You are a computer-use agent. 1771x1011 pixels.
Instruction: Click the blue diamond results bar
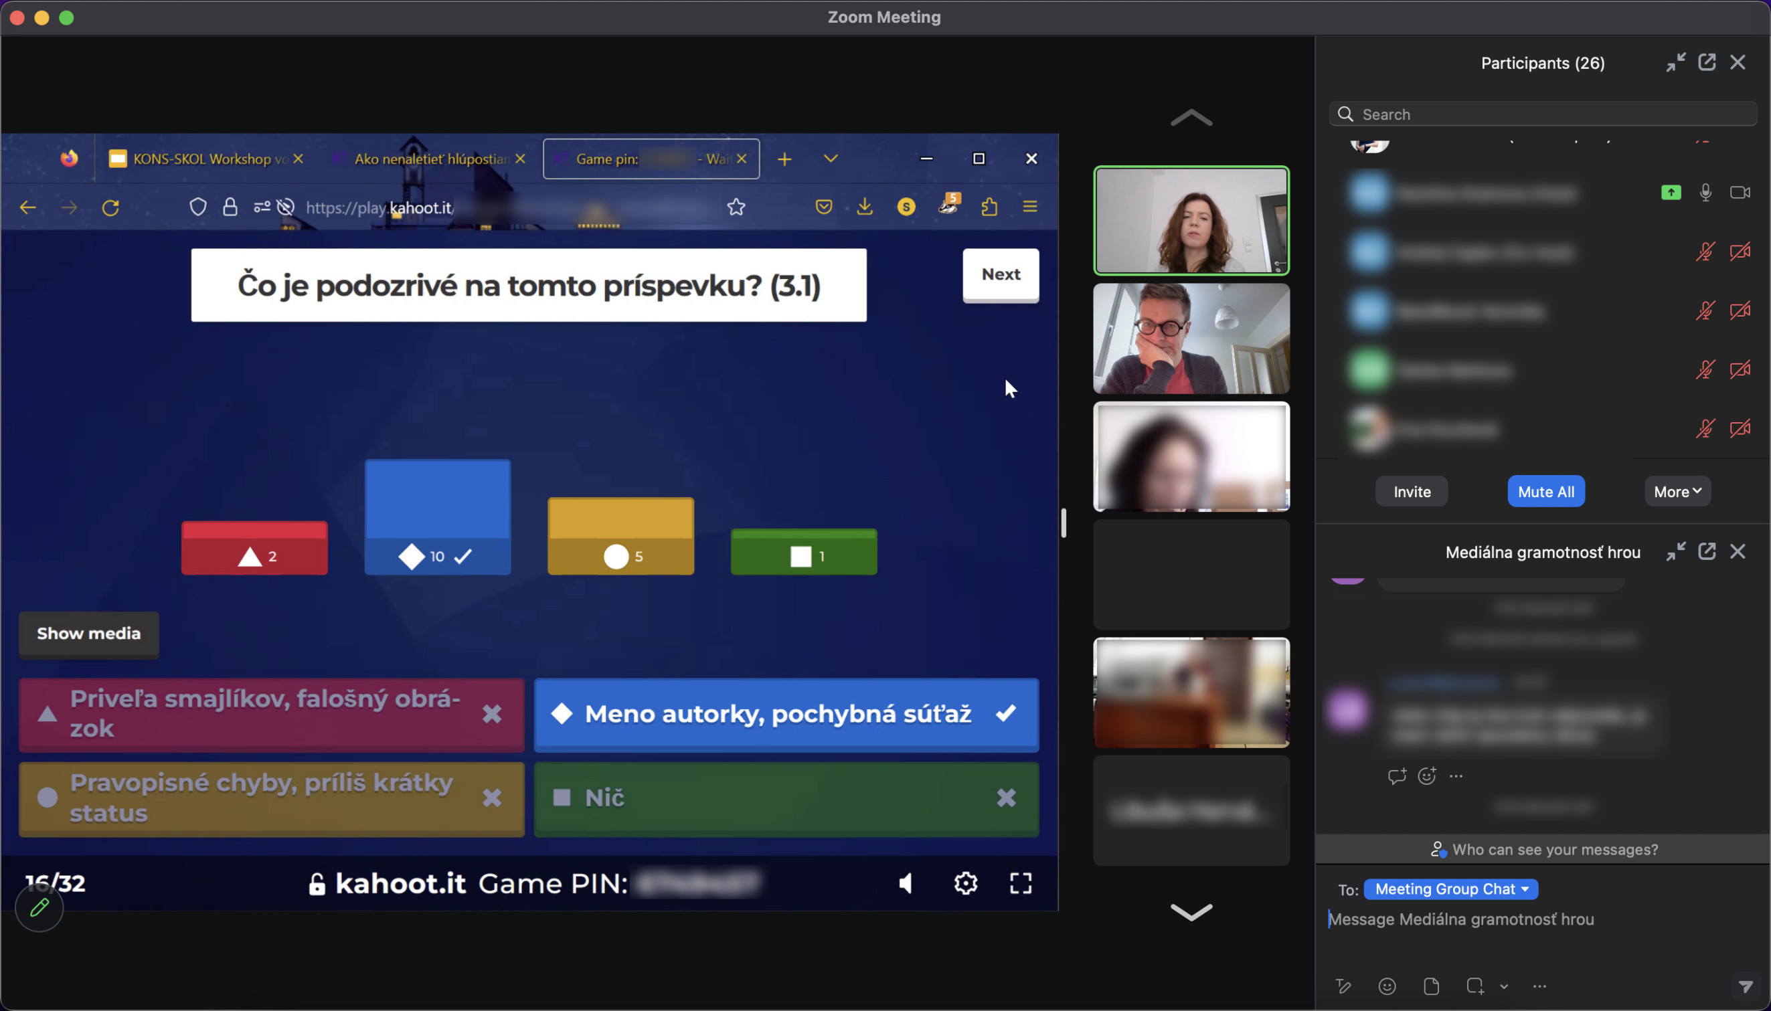coord(438,517)
